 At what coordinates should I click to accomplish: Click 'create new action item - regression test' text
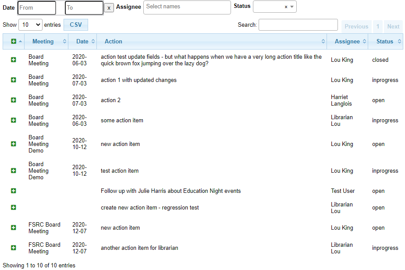[150, 208]
